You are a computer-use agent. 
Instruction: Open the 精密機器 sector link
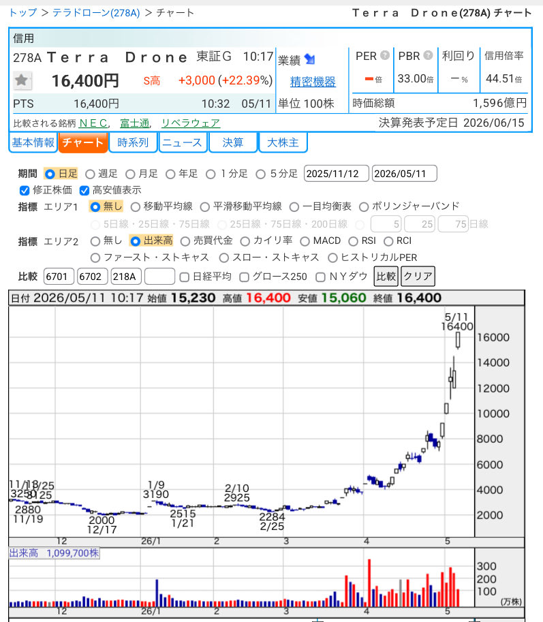[x=313, y=82]
